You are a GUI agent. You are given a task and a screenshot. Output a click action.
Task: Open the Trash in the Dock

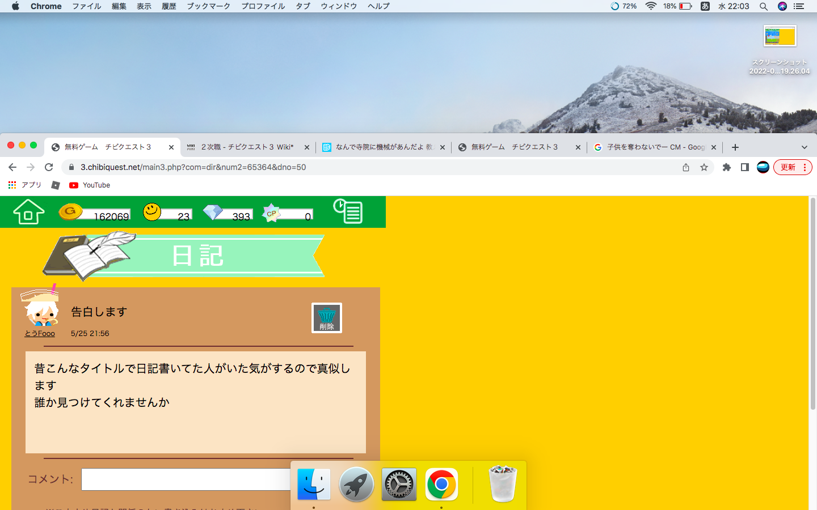503,484
